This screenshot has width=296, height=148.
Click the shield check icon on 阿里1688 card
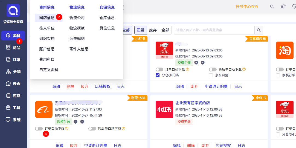tap(76, 122)
